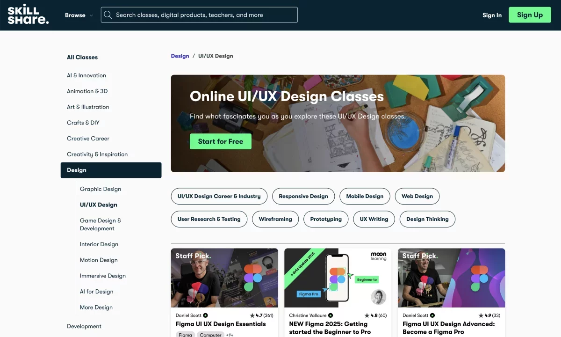Click the 4.9 star rating icon
Viewport: 561px width, 337px height.
pos(481,315)
